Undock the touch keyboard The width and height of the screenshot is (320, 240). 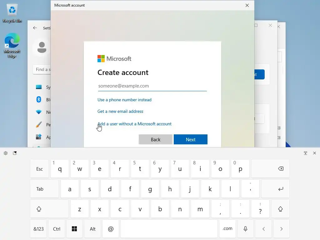click(306, 153)
